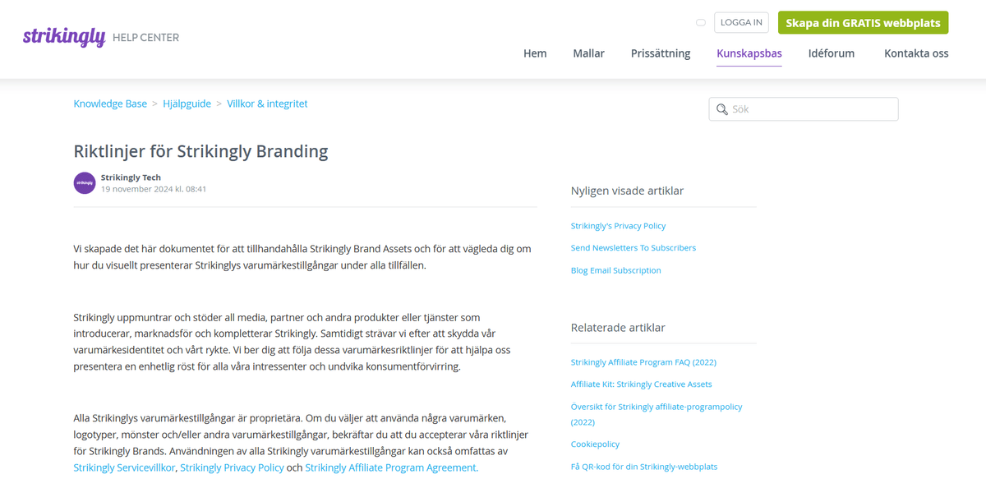Open Strikingly's Privacy Policy recent article

[618, 226]
